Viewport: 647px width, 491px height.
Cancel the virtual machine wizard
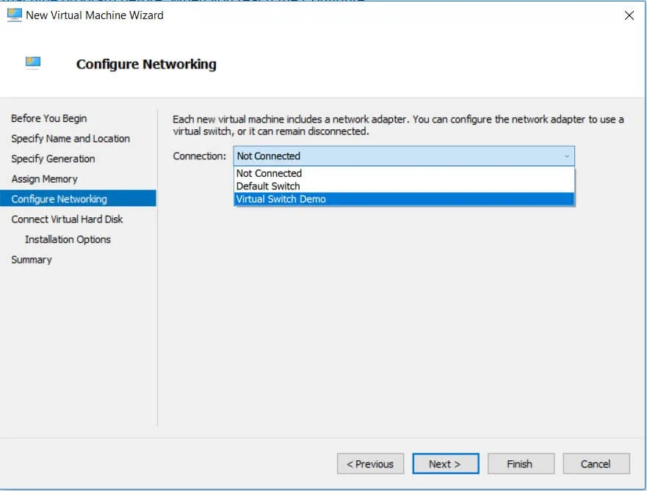596,464
